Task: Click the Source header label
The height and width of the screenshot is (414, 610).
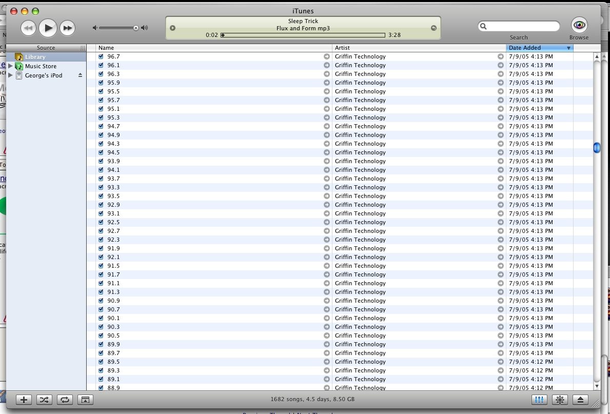Action: (x=46, y=48)
